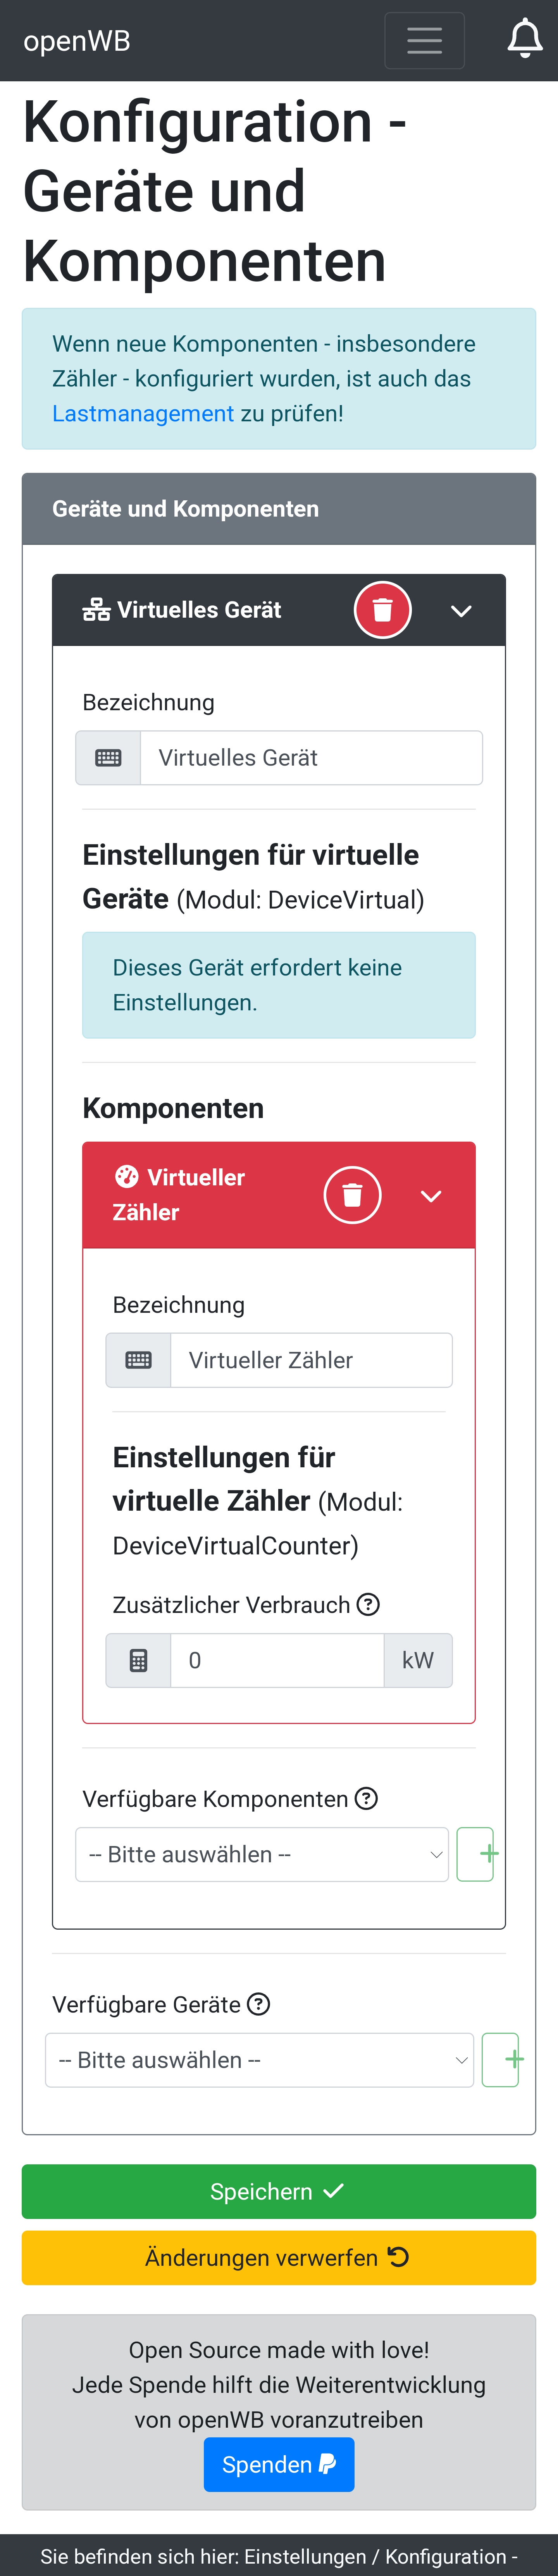Screen dimensions: 558x2576
Task: Delete the Virtuelles Gerät device
Action: 382,610
